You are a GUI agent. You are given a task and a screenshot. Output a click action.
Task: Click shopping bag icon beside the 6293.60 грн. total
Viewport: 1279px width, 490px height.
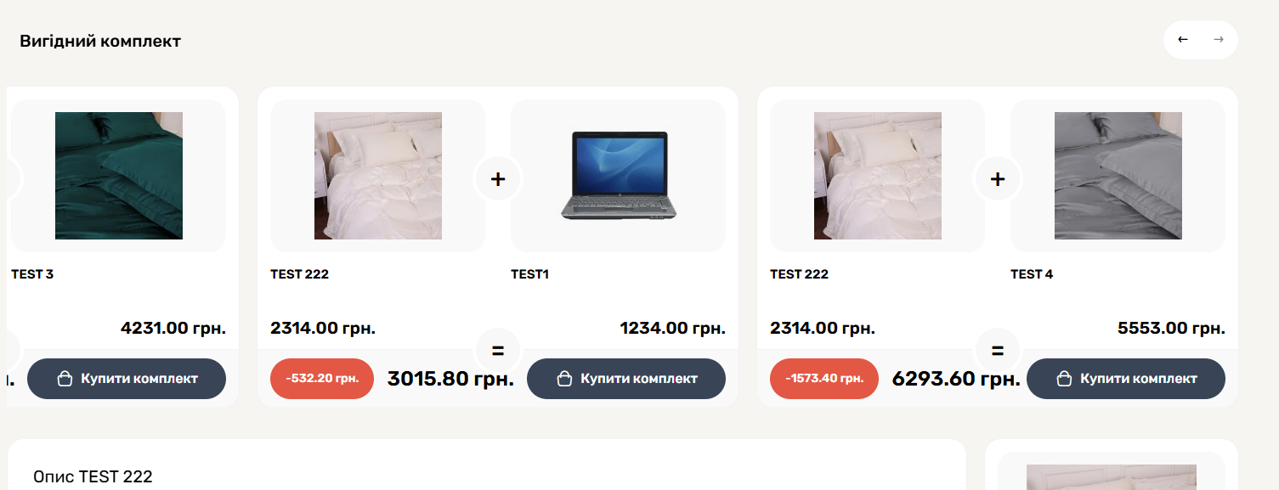point(1064,379)
